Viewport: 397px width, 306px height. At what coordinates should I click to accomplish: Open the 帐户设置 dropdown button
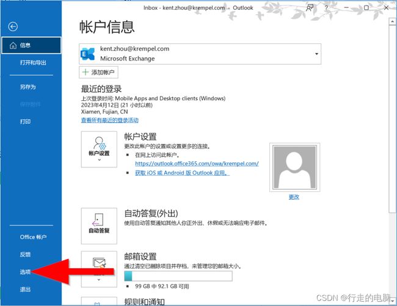pyautogui.click(x=99, y=149)
